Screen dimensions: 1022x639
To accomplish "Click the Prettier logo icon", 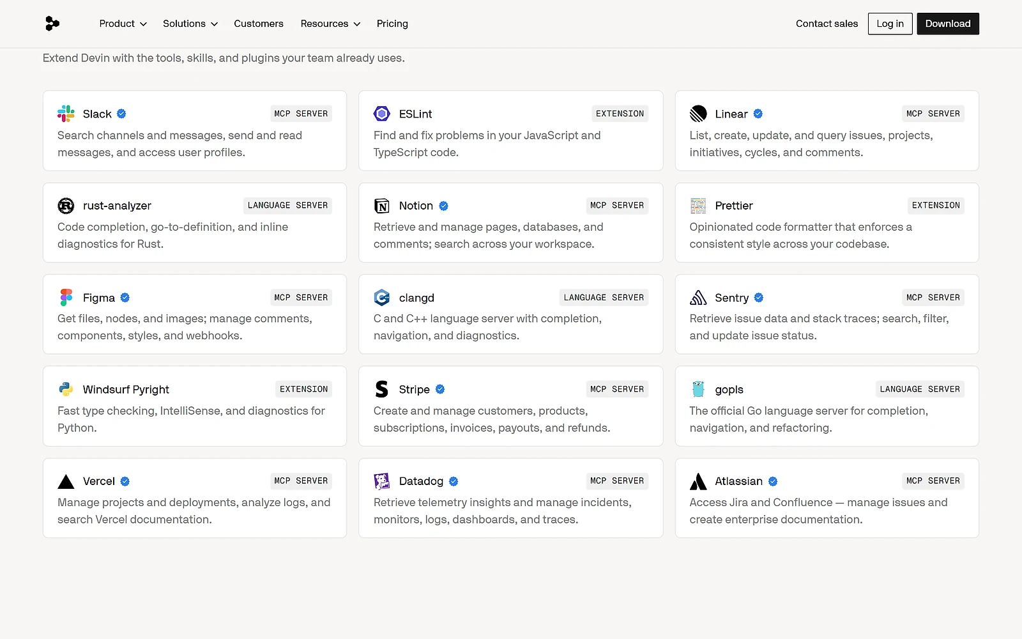I will click(698, 206).
